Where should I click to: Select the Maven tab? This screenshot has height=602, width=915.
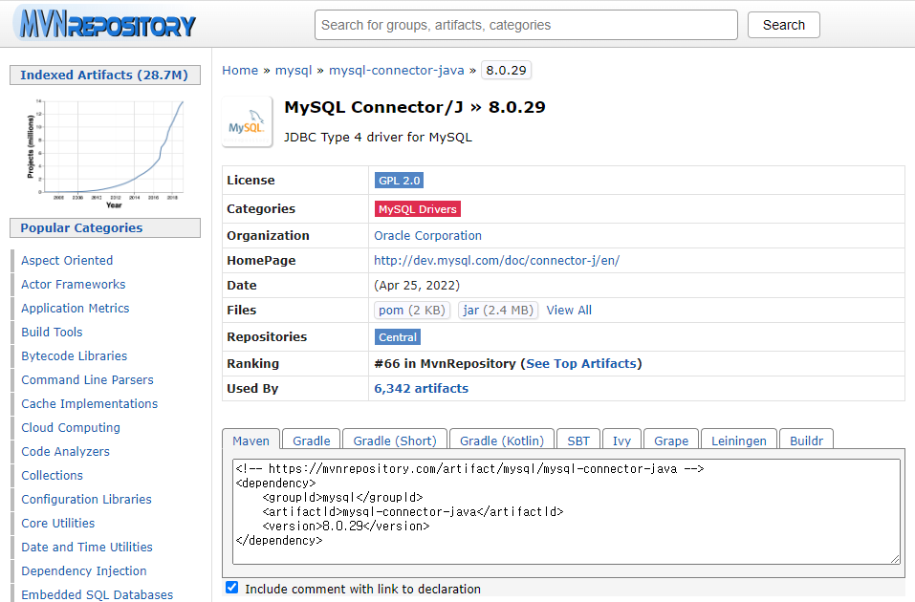click(251, 441)
